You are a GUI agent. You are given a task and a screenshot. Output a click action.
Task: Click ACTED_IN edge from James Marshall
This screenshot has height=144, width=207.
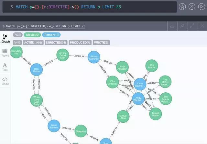point(79,56)
